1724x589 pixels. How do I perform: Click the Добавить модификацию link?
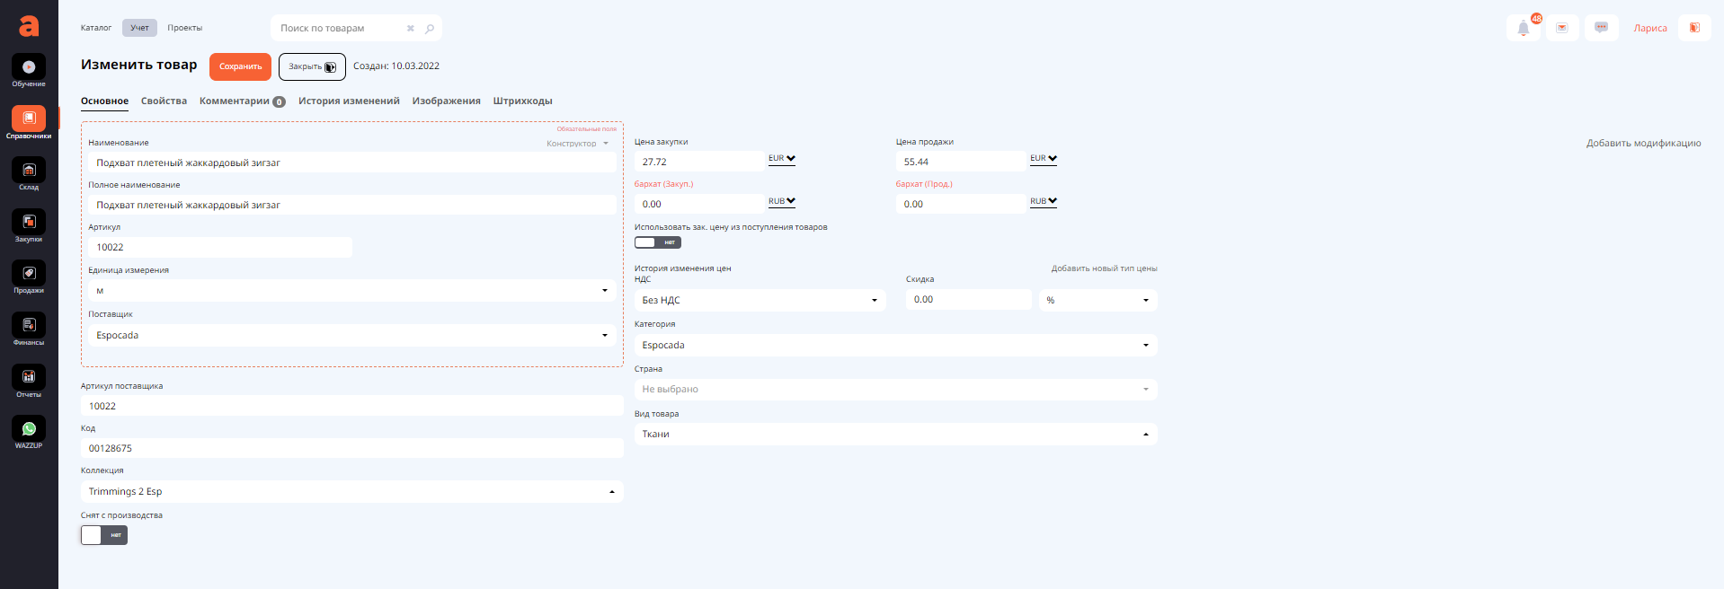point(1643,144)
